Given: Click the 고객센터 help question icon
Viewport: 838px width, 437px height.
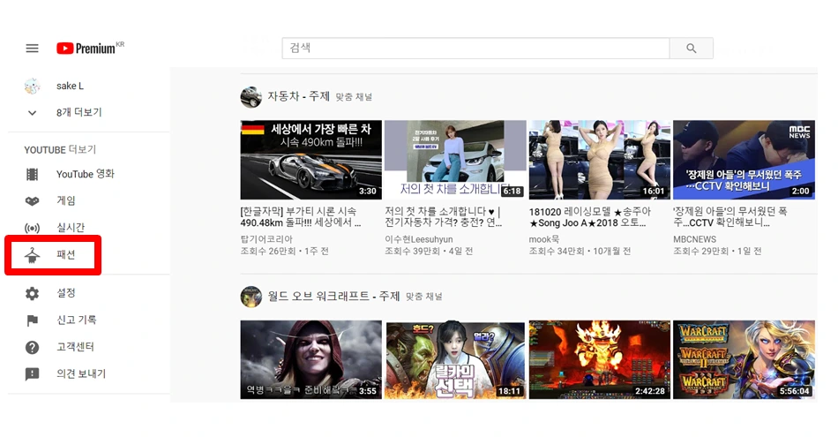Looking at the screenshot, I should click(32, 347).
